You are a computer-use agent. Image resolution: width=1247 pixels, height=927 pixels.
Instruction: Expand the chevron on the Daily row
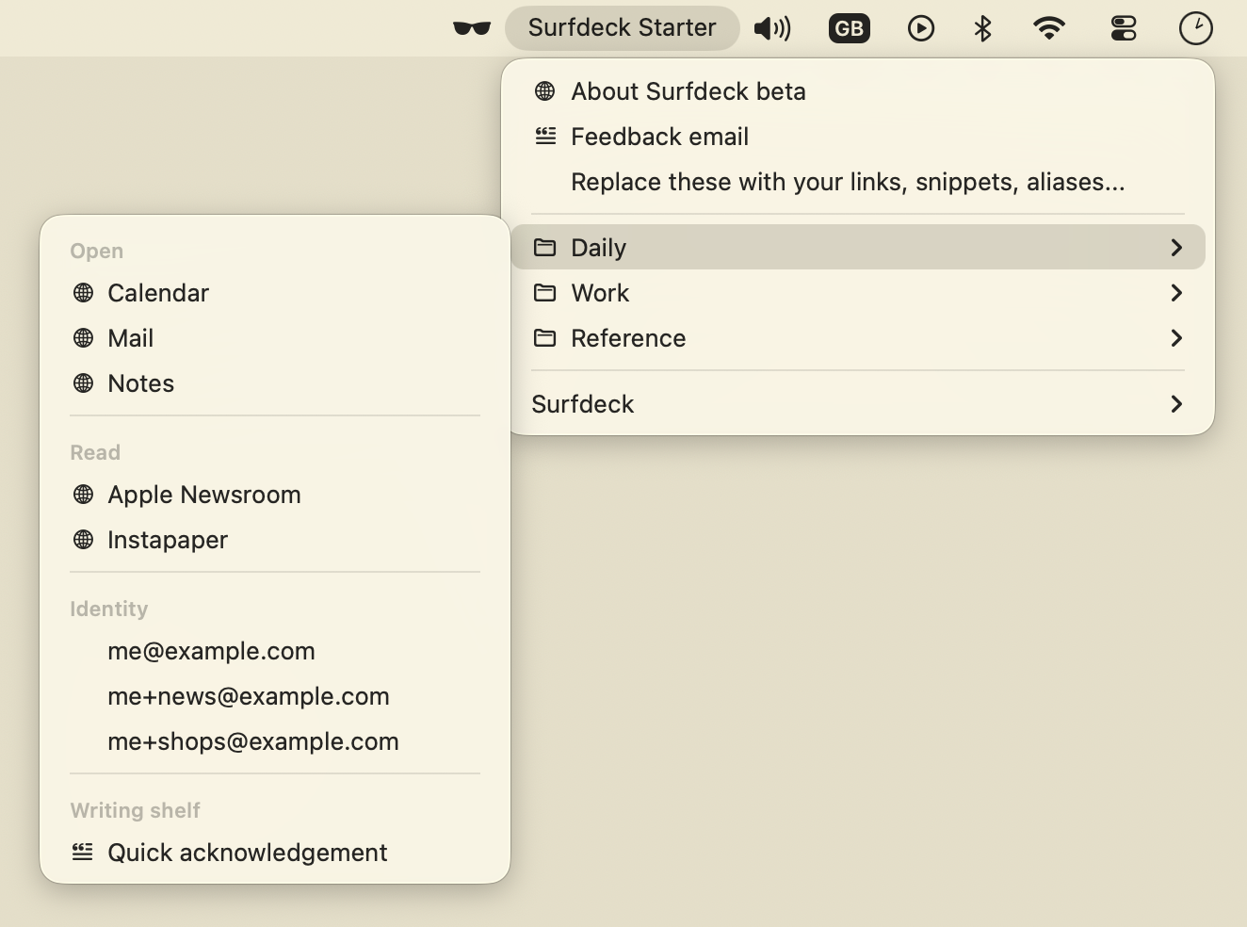(x=1176, y=248)
